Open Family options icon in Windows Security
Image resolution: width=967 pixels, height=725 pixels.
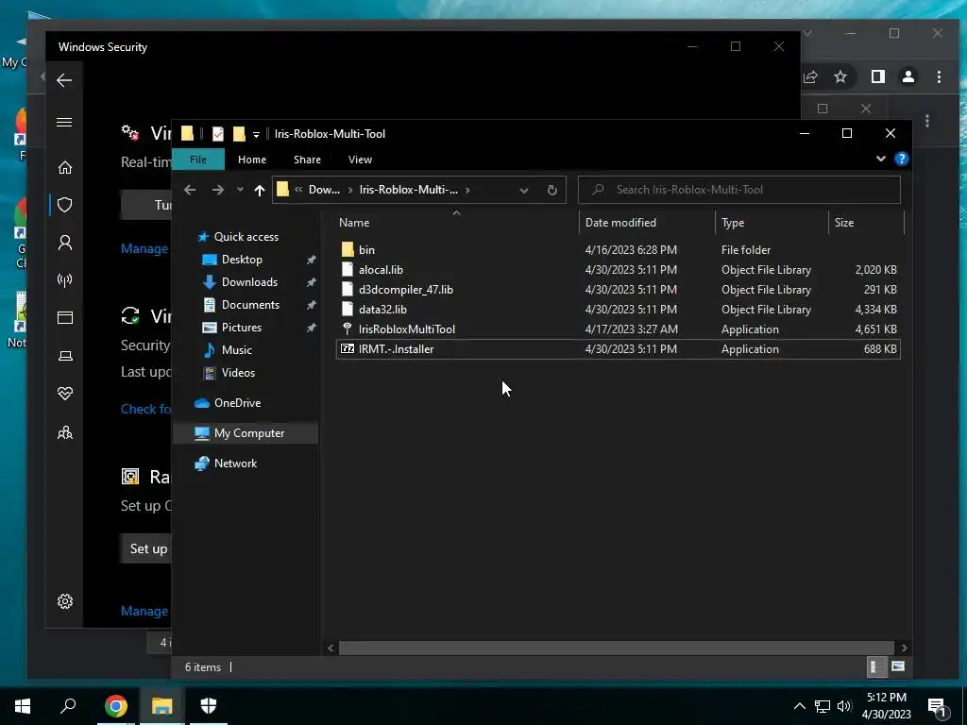65,432
